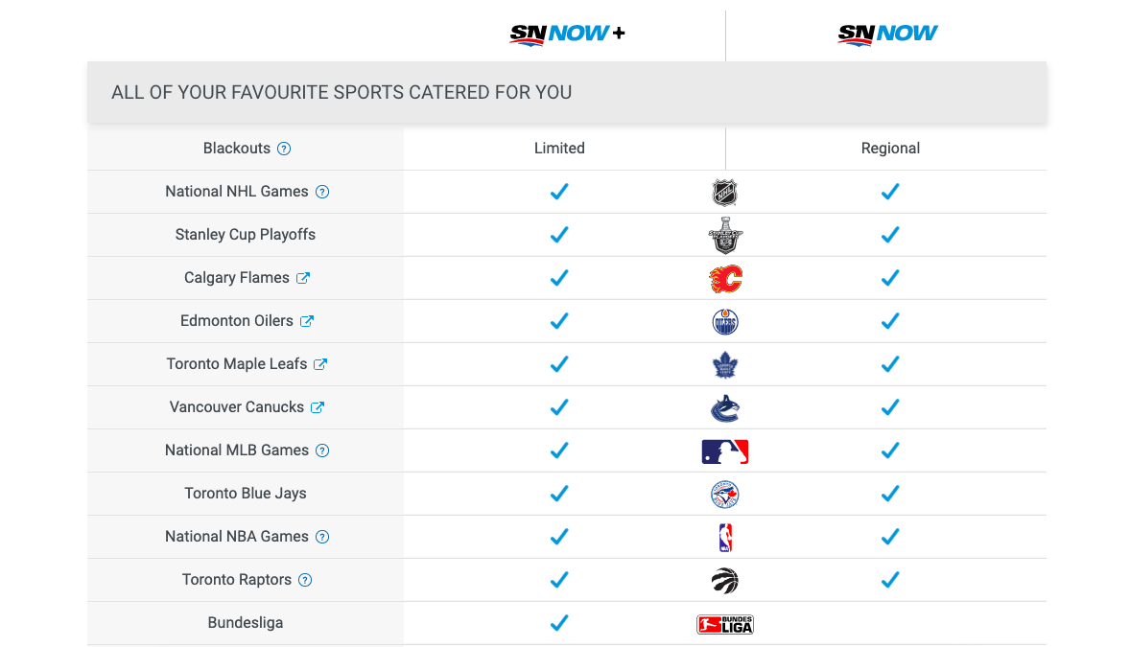Click the Vancouver Canucks label text

point(236,407)
